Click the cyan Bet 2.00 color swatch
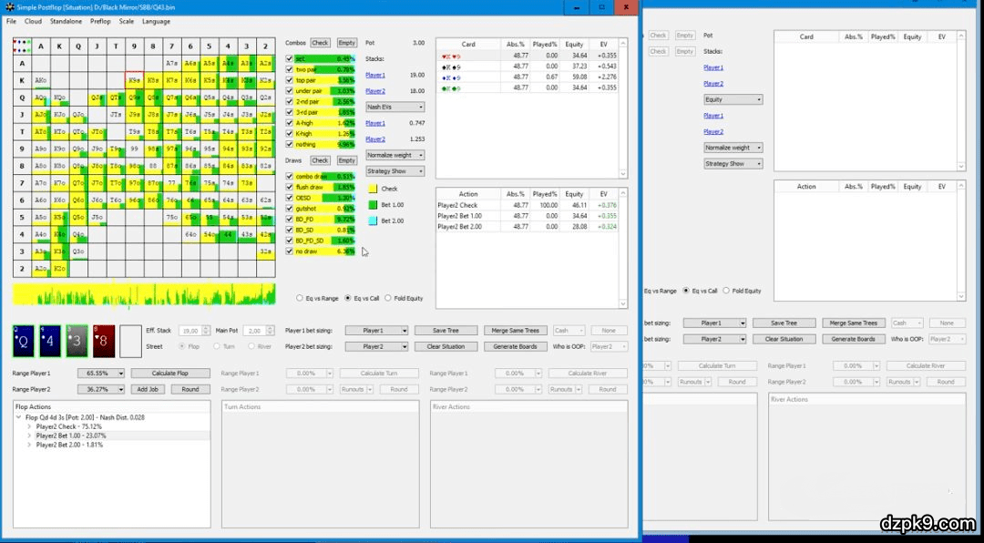This screenshot has height=543, width=984. click(x=372, y=220)
